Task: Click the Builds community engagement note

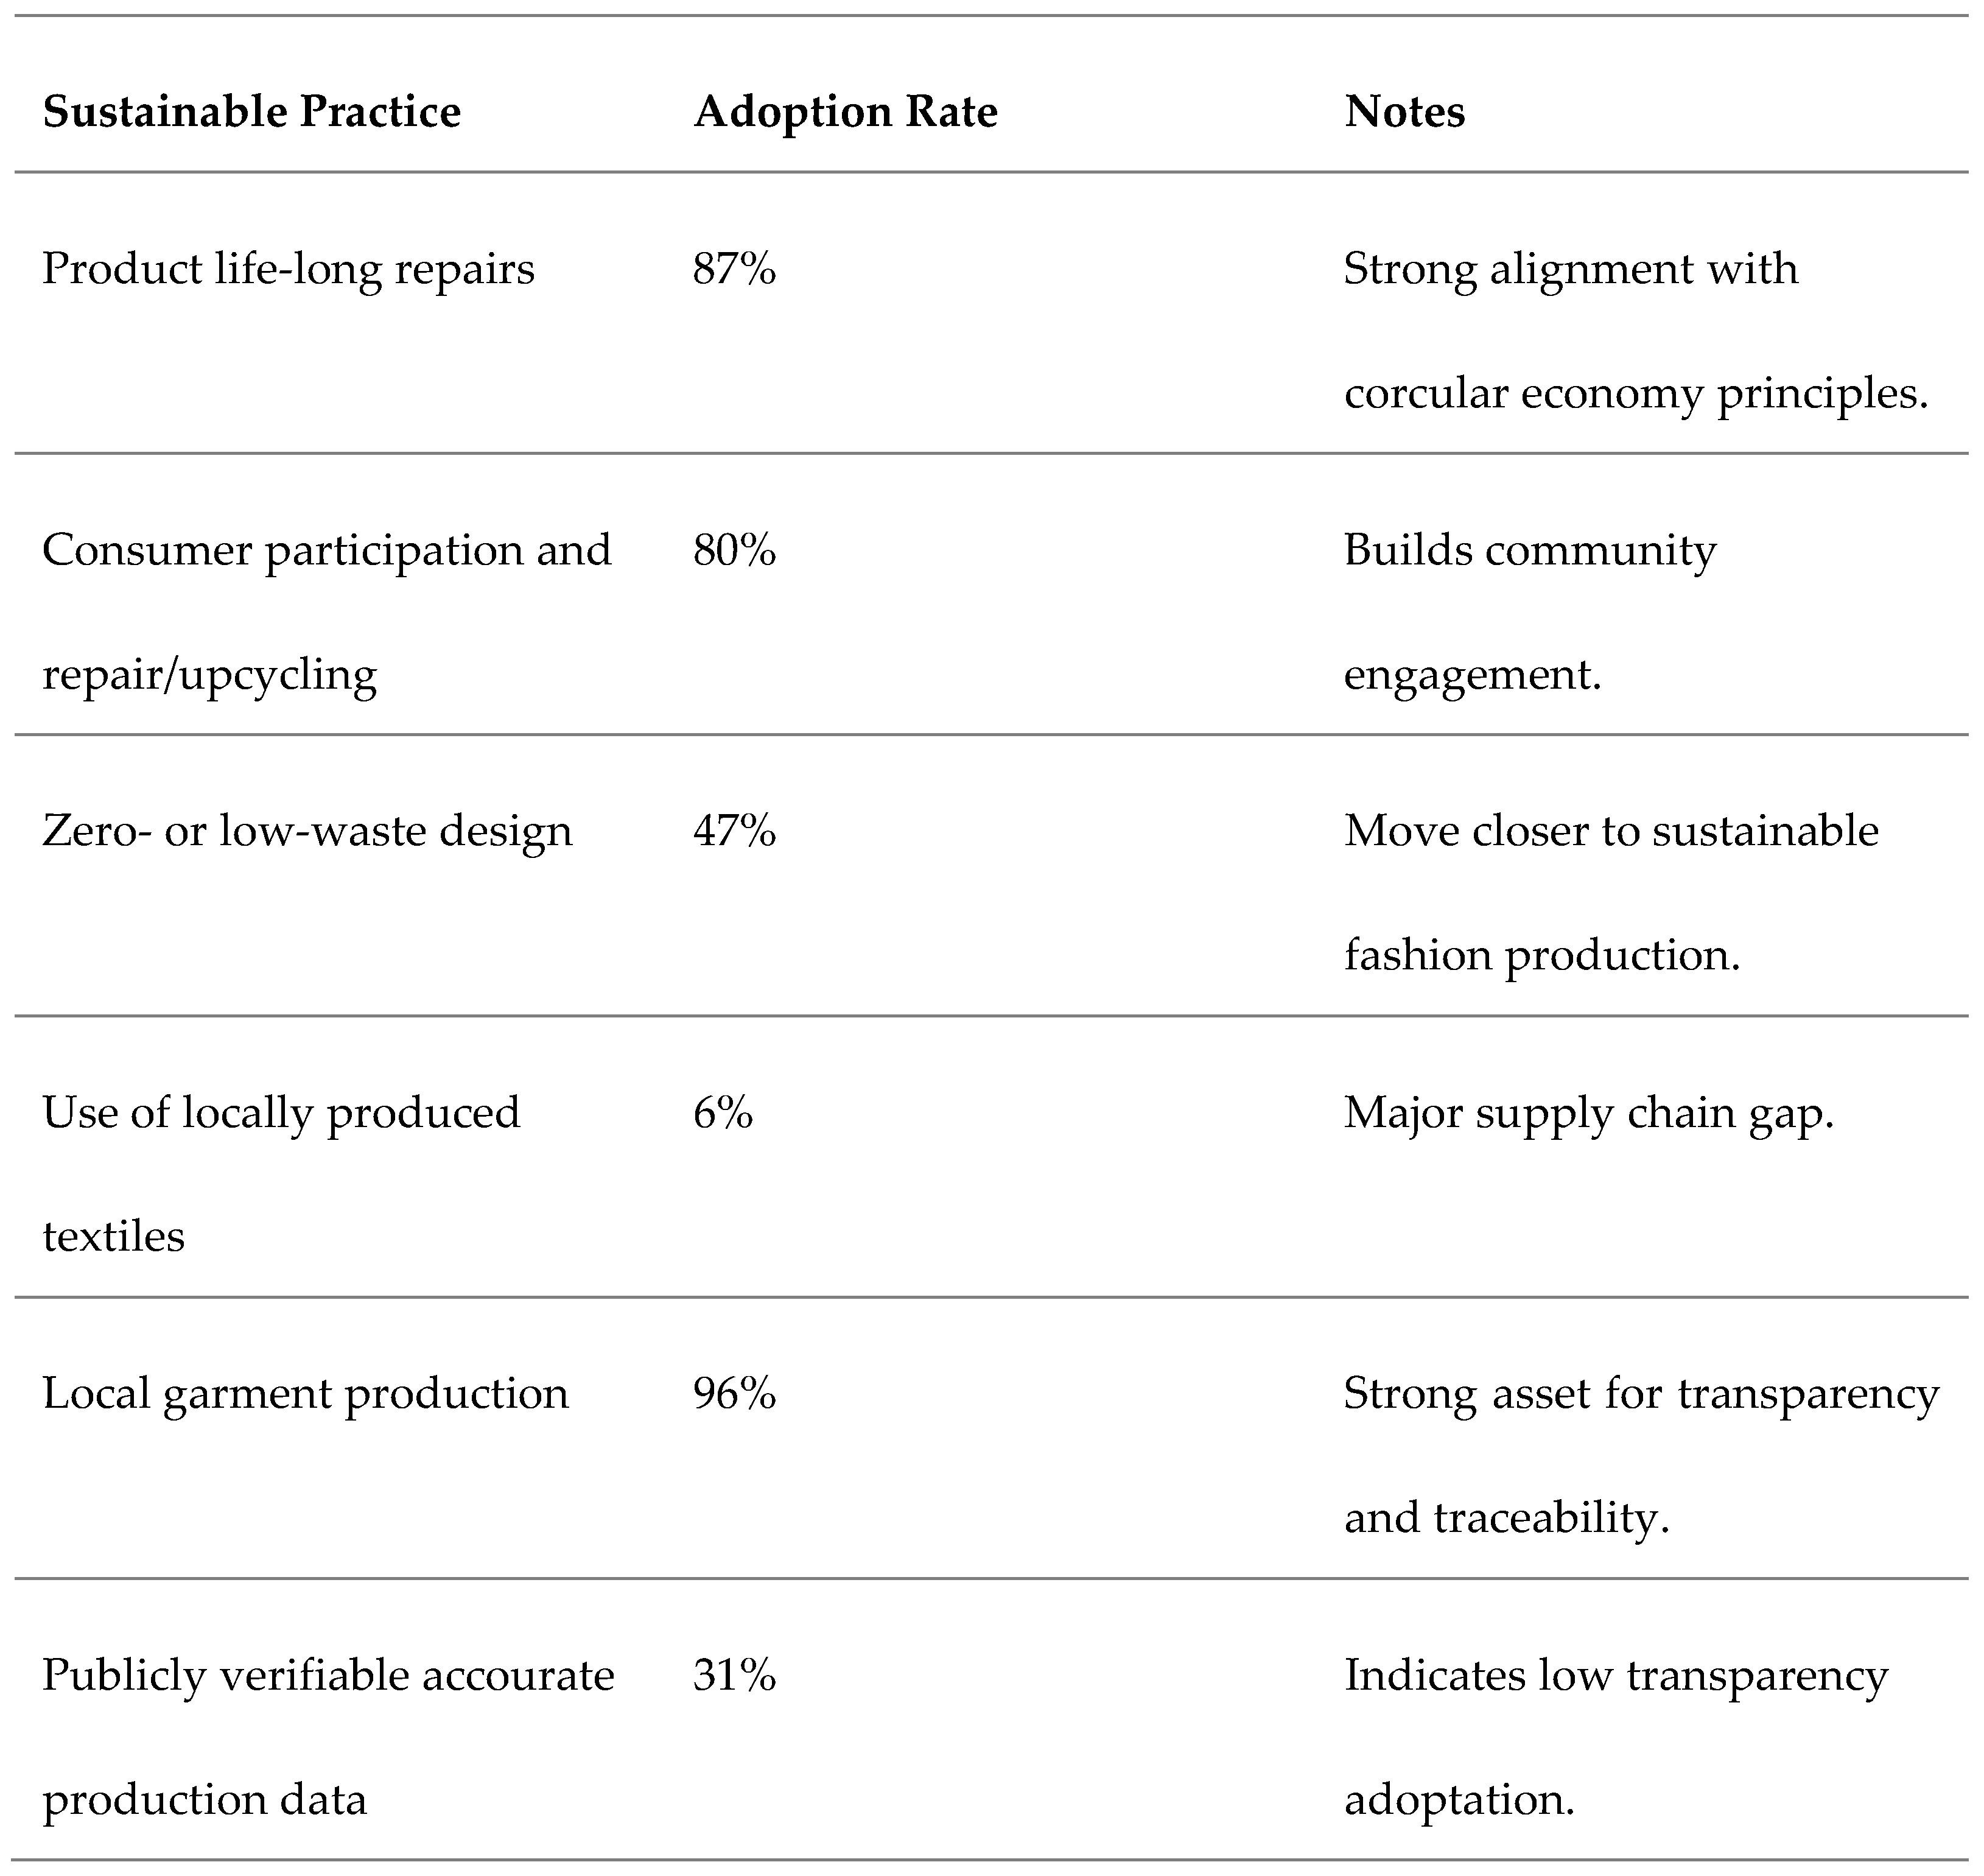Action: [1529, 611]
